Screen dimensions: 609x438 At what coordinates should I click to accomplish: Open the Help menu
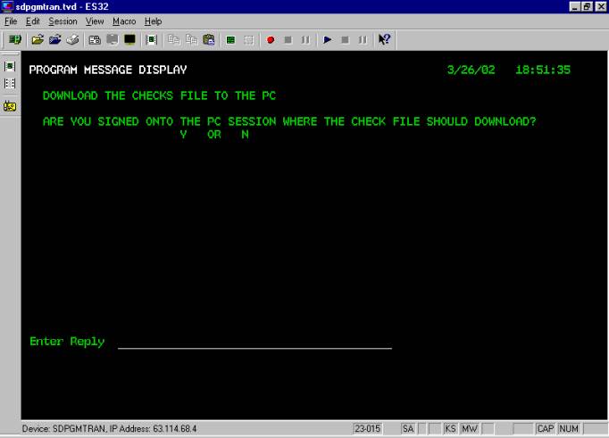(x=153, y=21)
